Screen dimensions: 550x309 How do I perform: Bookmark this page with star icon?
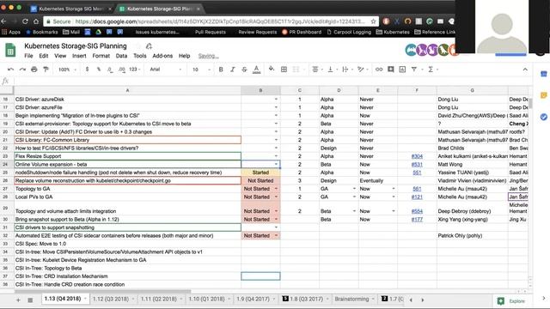pos(373,21)
